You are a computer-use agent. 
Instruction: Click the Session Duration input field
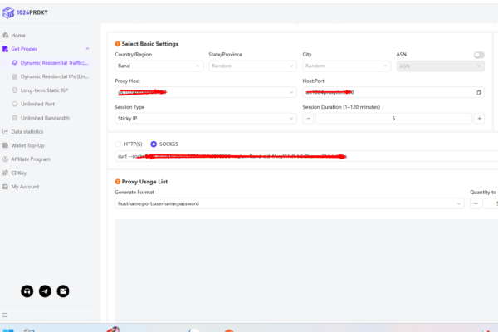pos(393,119)
